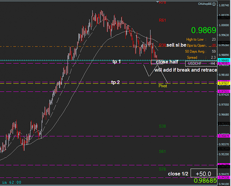
Task: Click the '50 Days Avrg' label
Action: (x=195, y=52)
